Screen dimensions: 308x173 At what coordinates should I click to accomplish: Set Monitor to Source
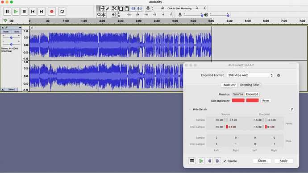click(x=238, y=94)
